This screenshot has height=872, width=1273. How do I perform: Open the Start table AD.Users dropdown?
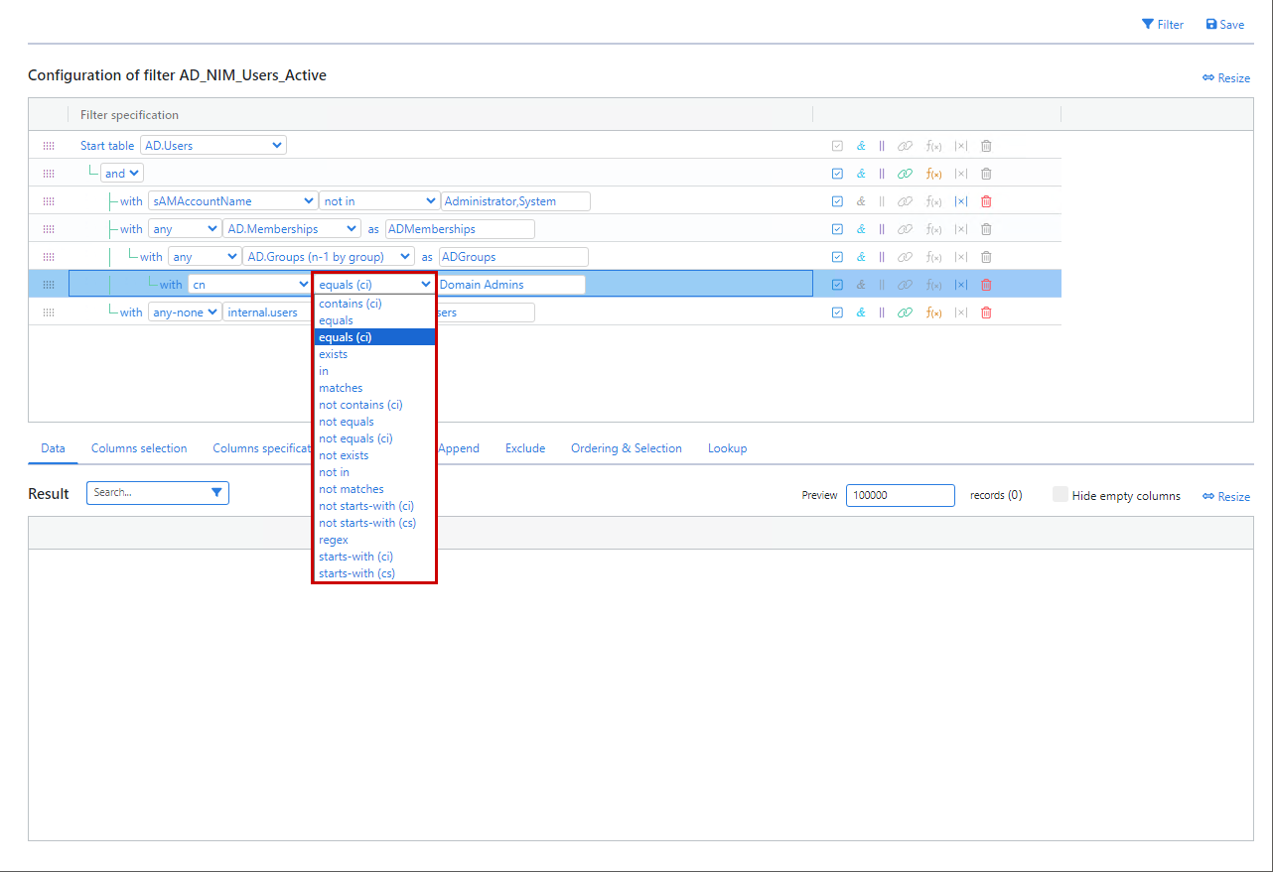coord(212,146)
